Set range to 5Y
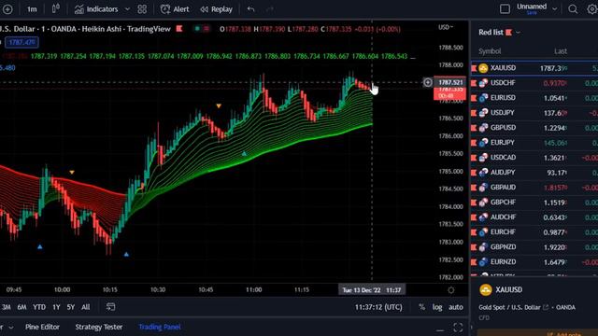 point(71,307)
